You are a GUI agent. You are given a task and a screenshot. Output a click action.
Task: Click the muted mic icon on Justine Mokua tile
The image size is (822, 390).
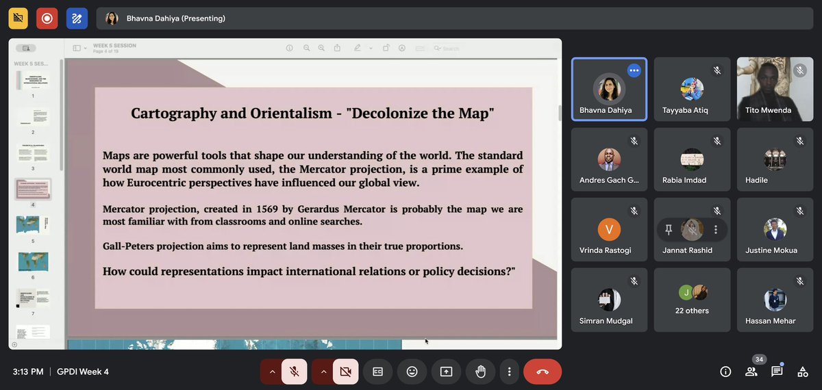click(x=800, y=211)
